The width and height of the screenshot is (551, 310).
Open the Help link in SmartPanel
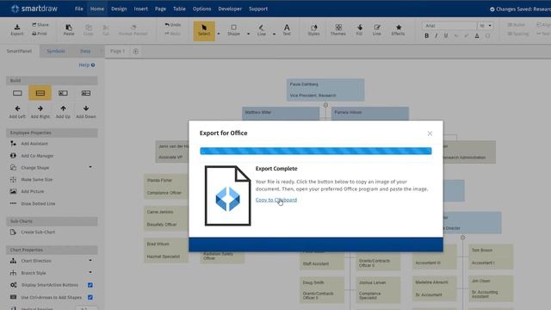87,65
